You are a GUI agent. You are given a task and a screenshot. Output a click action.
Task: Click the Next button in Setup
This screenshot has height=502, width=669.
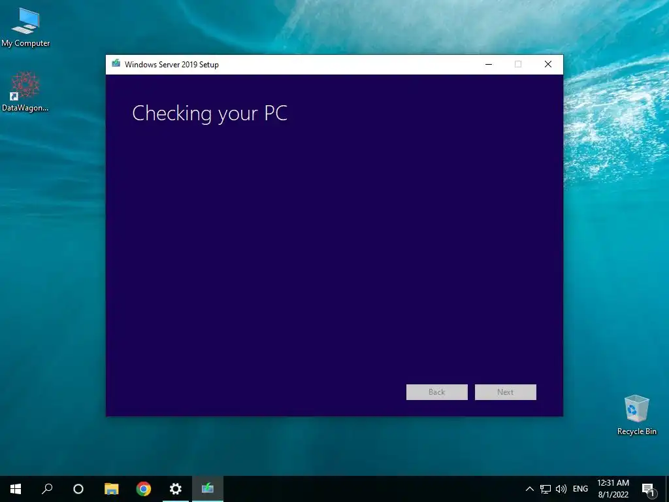(506, 392)
